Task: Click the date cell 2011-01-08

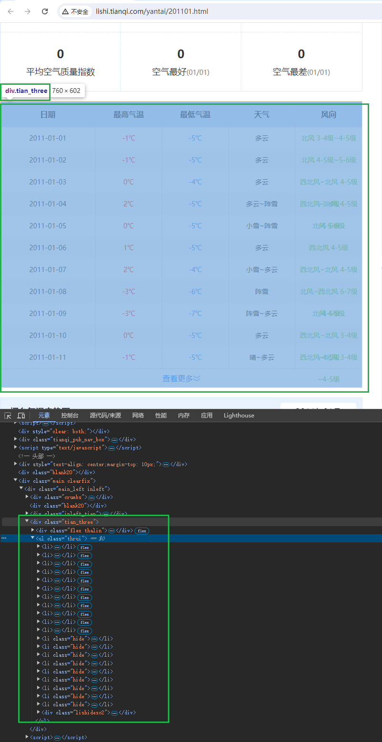Action: click(x=48, y=292)
